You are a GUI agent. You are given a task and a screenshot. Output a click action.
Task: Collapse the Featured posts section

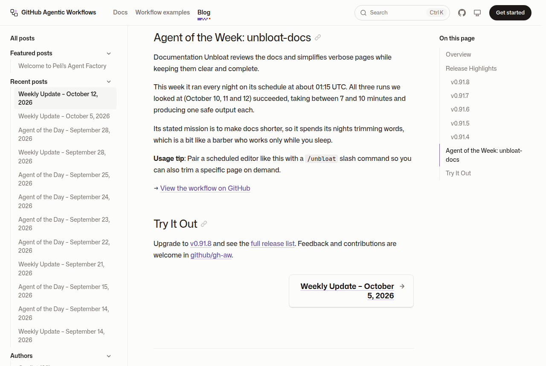(109, 53)
